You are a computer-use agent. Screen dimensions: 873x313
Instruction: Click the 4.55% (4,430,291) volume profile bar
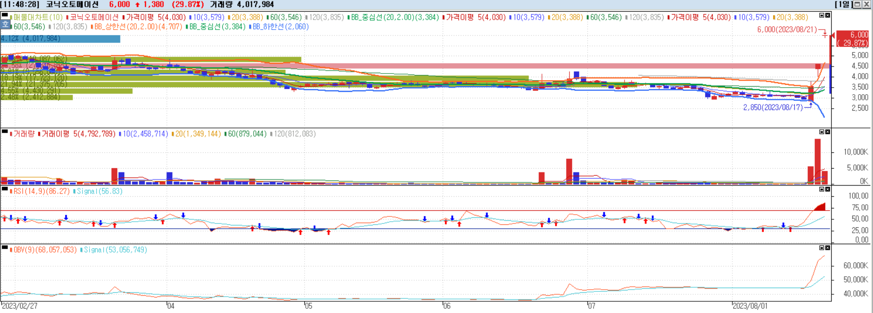tap(66, 91)
